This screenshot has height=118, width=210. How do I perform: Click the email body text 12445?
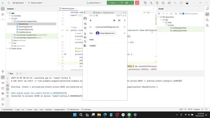tap(92, 46)
